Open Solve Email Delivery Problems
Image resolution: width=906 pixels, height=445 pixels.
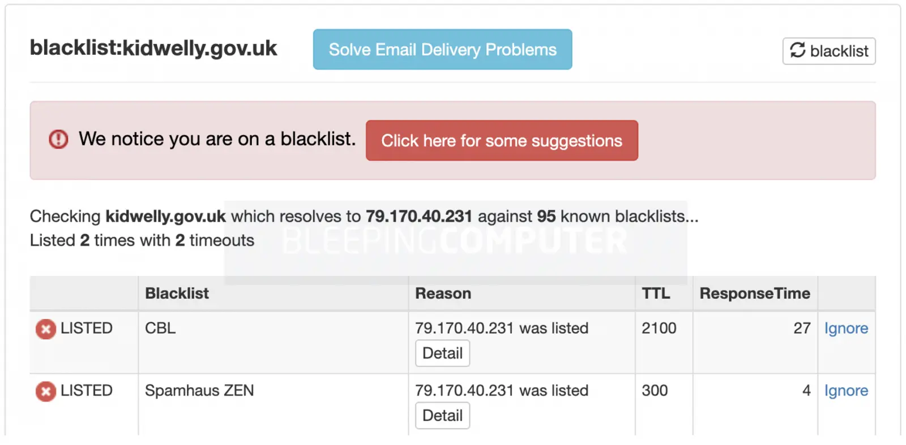[442, 50]
